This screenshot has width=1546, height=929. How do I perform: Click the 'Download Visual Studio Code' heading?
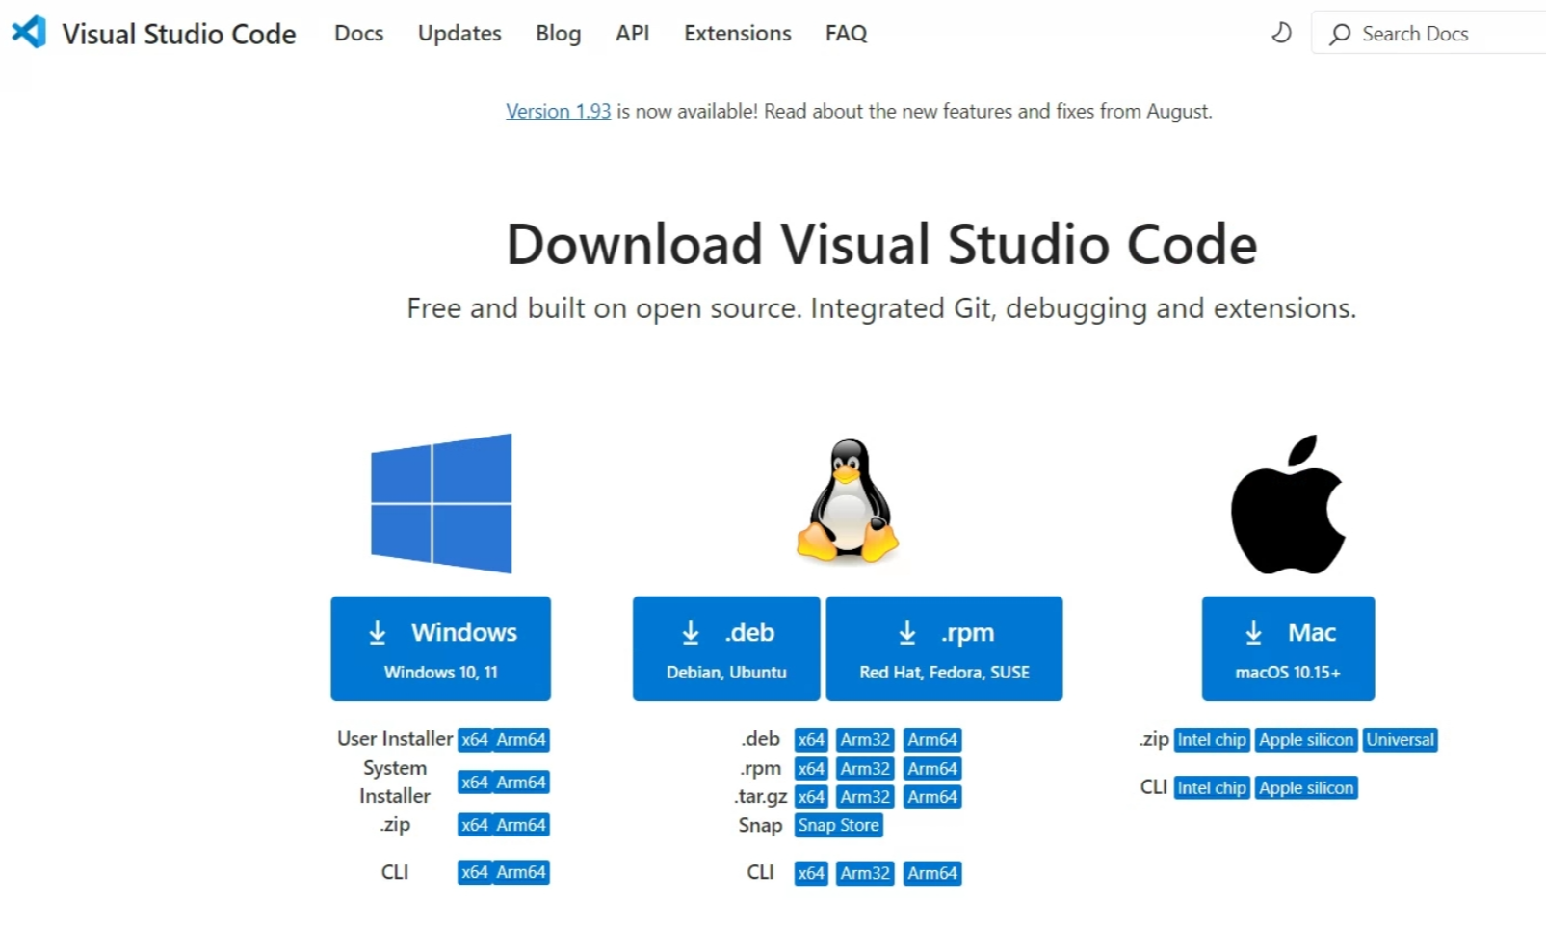click(881, 244)
